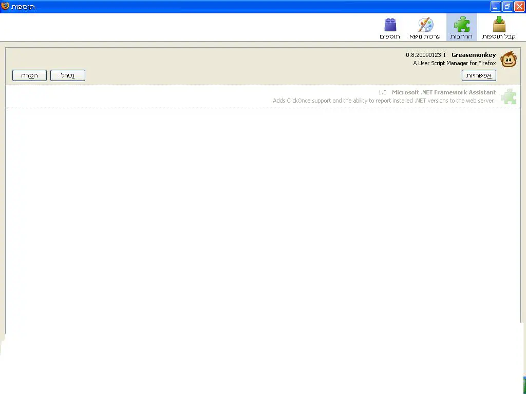Restore down the Add-ons window
The height and width of the screenshot is (394, 526).
pos(507,7)
